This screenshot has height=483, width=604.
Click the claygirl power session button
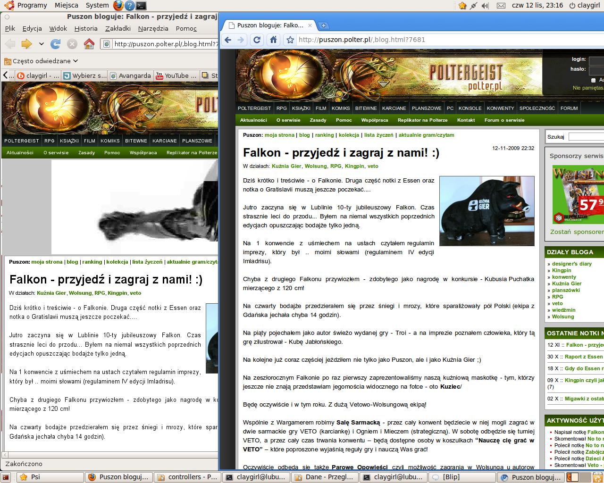pos(584,5)
